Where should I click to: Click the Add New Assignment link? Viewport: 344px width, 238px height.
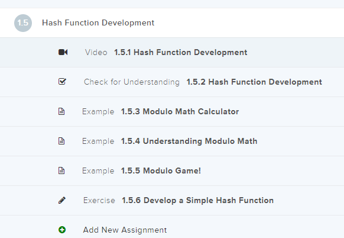125,230
